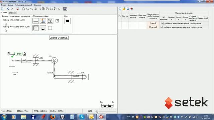Screen dimensions: 214x120
Task: Select the round chamber 'K' tool
Action: (32, 9)
